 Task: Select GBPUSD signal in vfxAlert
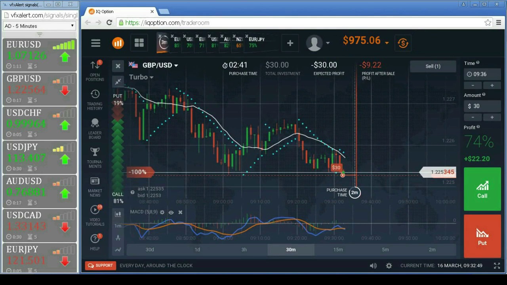click(39, 89)
